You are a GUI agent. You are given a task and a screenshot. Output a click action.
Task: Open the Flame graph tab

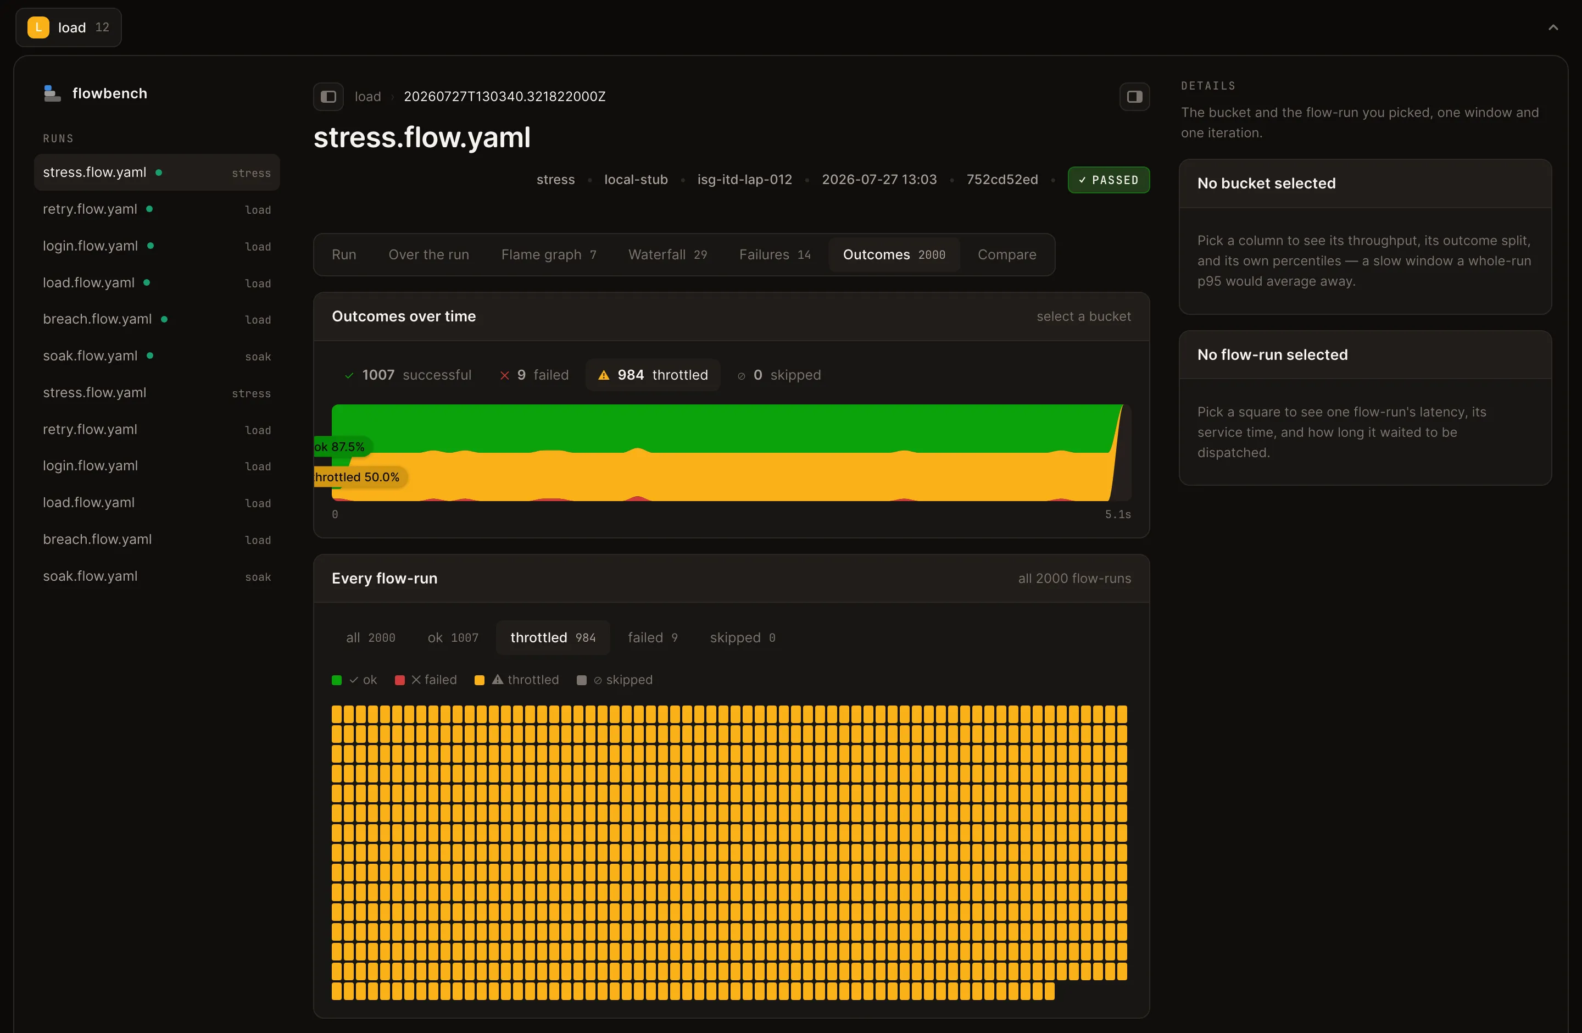coord(549,254)
